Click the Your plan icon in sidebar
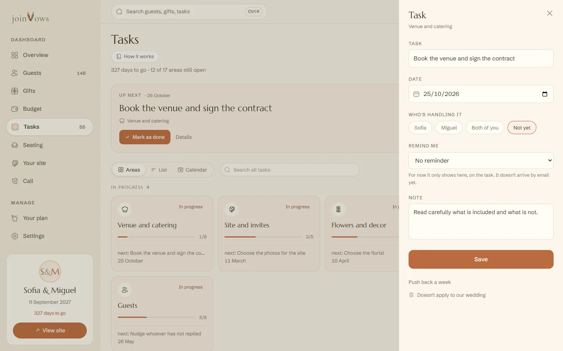The height and width of the screenshot is (351, 563). (14, 218)
